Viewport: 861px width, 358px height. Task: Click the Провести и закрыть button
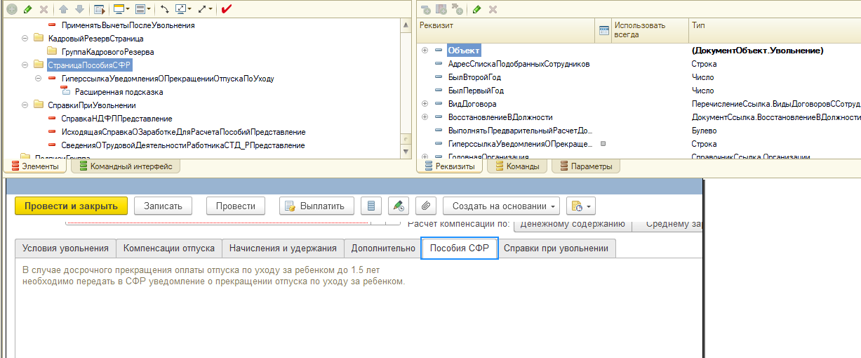point(71,206)
